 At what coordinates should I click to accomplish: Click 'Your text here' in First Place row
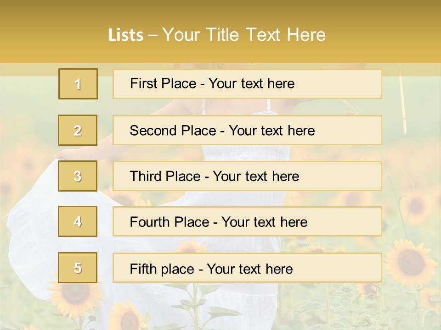point(251,83)
